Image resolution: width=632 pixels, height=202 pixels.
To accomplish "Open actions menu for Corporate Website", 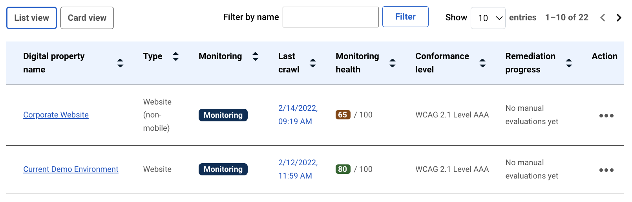I will click(x=606, y=115).
